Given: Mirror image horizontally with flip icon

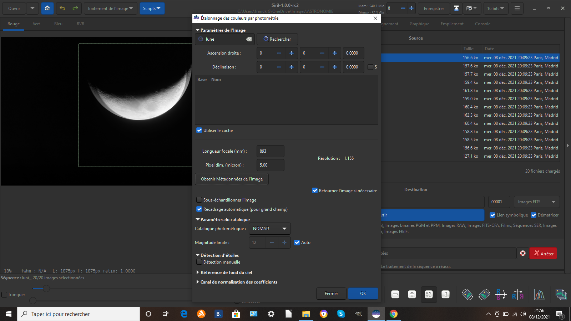Looking at the screenshot, I should click(x=517, y=295).
